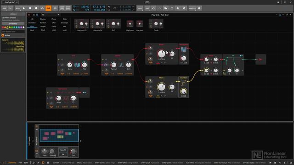Toggle the Poly Grid window power icon
The height and width of the screenshot is (165, 294).
(29, 15)
